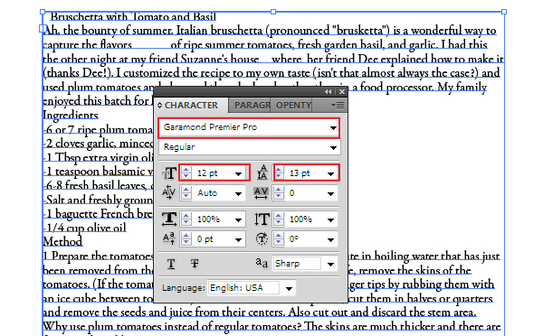Click the character rotation icon
This screenshot has height=336, width=543.
[262, 238]
